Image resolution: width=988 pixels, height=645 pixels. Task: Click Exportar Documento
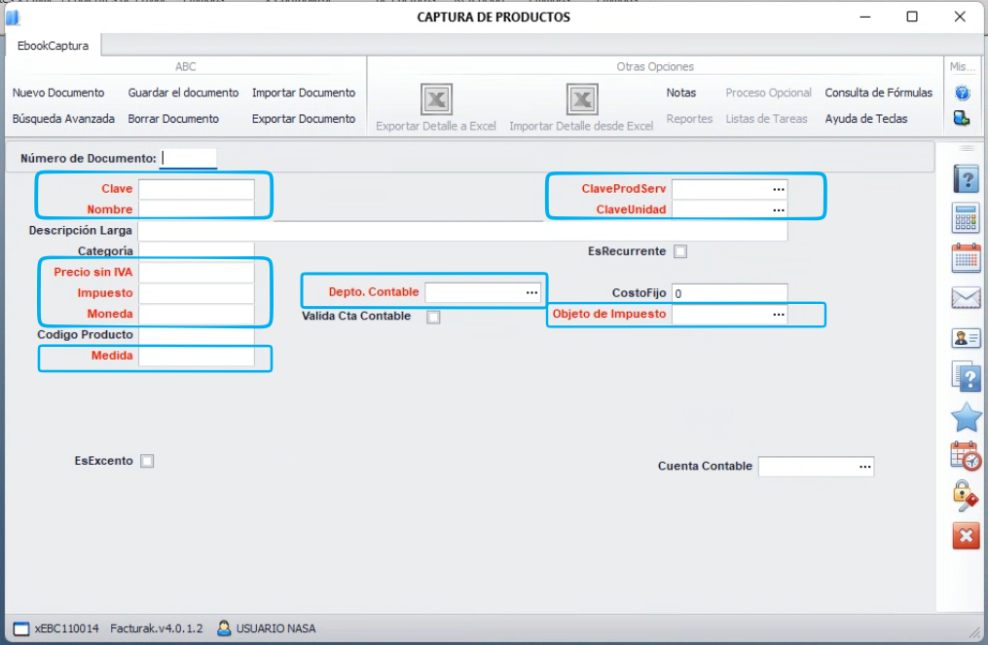tap(304, 119)
